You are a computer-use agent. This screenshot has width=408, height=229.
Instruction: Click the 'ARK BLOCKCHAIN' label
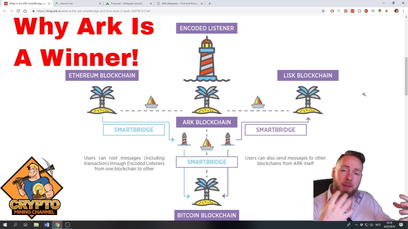[x=207, y=122]
